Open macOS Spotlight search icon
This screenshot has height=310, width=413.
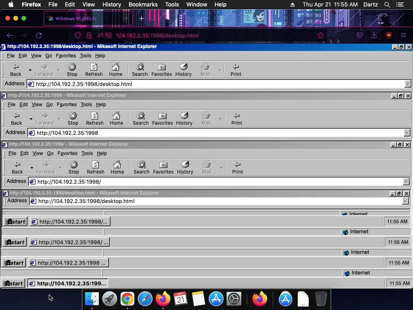[x=387, y=4]
